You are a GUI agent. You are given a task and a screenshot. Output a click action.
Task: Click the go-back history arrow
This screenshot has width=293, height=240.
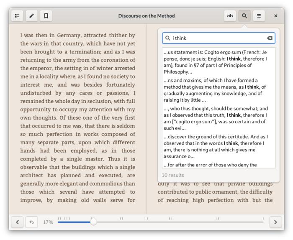pyautogui.click(x=31, y=222)
